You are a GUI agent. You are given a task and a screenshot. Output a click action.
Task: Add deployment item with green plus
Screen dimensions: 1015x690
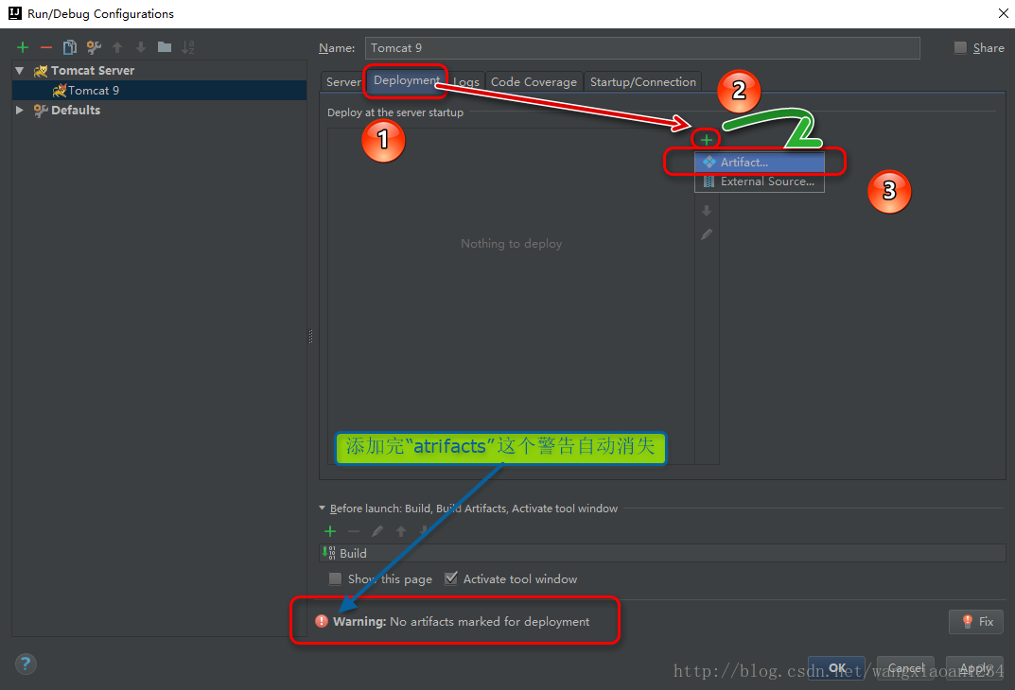(707, 140)
